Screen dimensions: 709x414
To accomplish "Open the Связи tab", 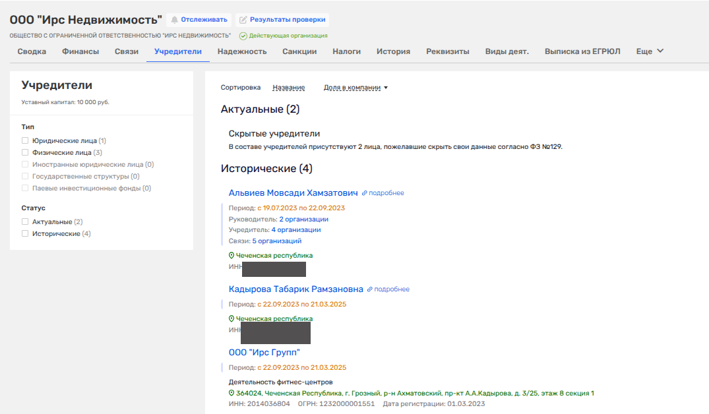I will [x=127, y=51].
